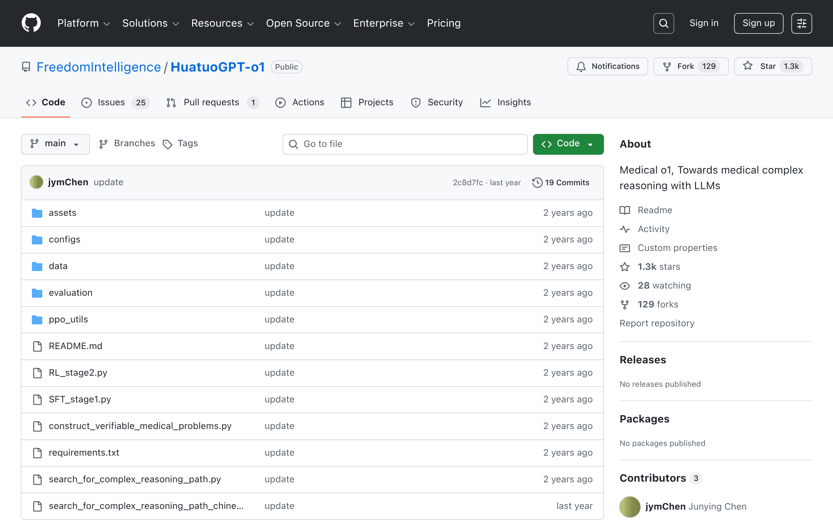Switch to the Insights tab
Image resolution: width=833 pixels, height=520 pixels.
[x=506, y=102]
